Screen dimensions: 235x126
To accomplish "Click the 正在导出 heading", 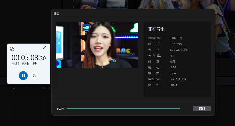I will pyautogui.click(x=156, y=29).
